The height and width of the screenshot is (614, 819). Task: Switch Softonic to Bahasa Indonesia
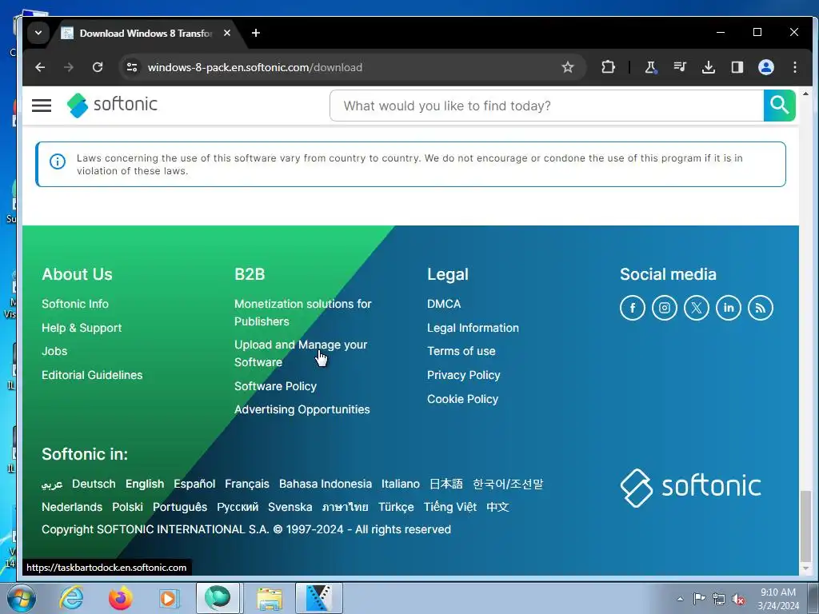click(x=326, y=484)
